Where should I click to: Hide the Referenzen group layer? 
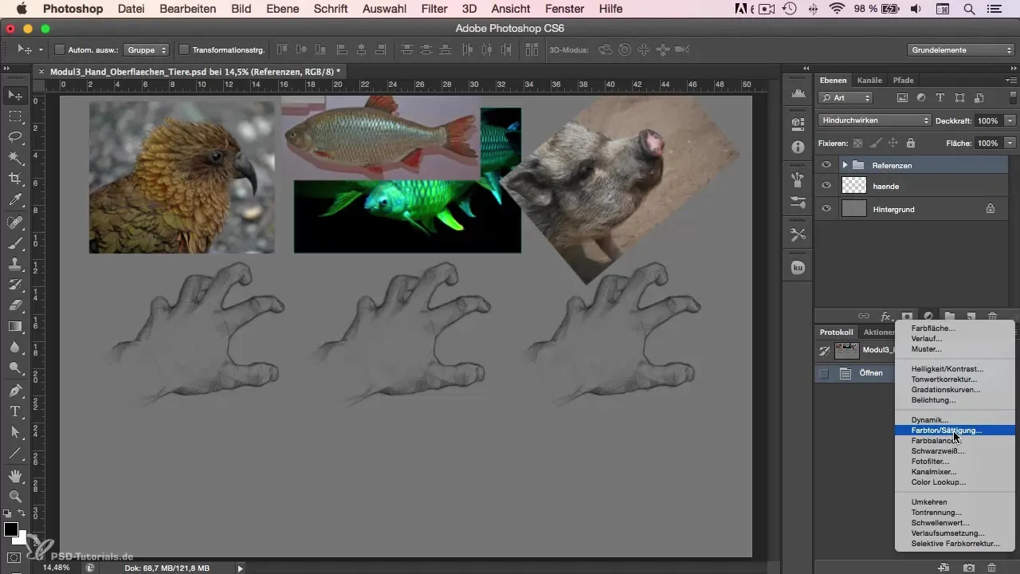[826, 164]
